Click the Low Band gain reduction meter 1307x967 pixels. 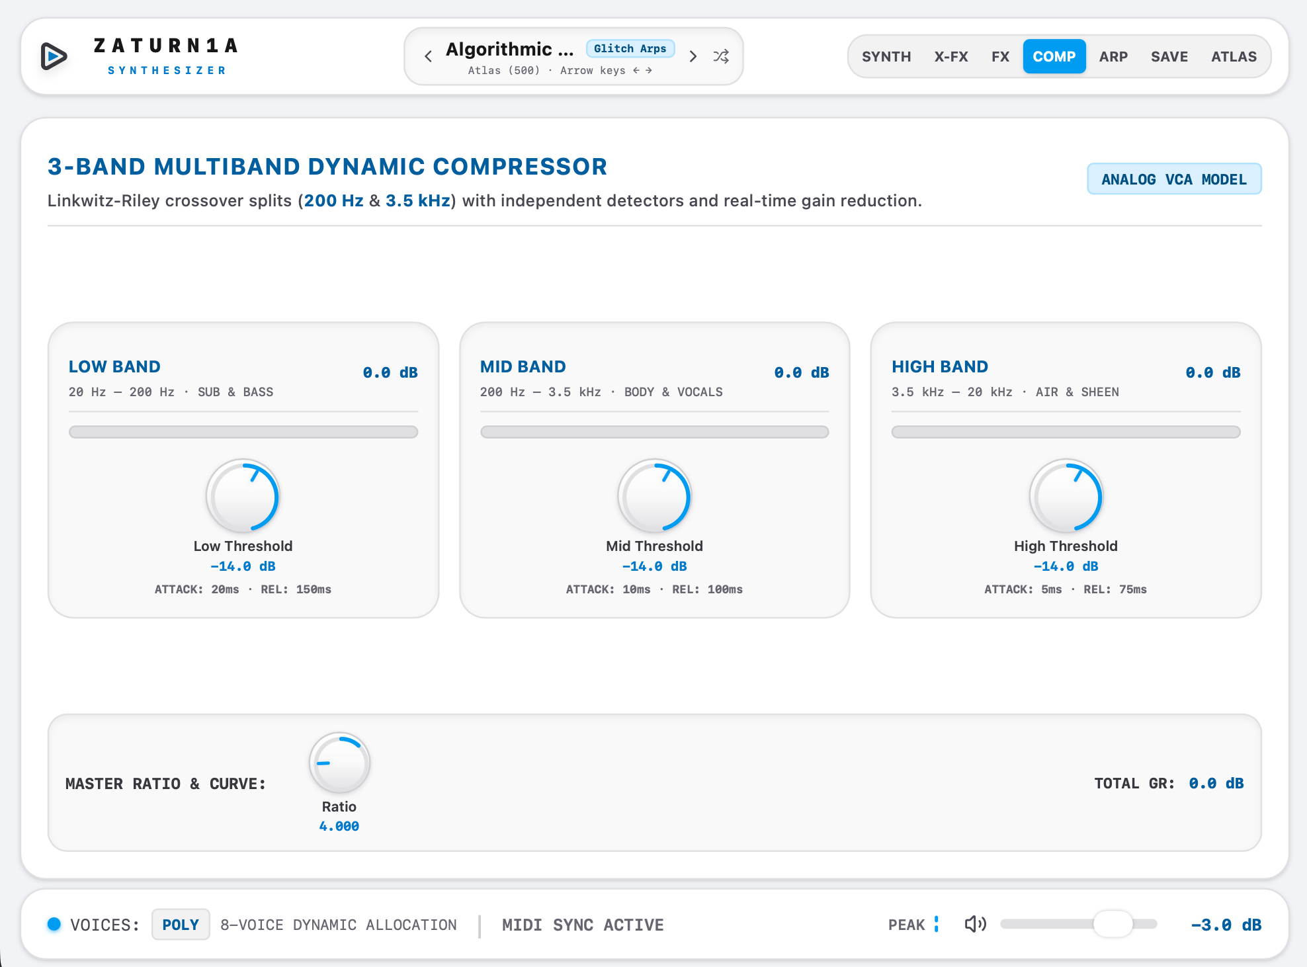[243, 432]
